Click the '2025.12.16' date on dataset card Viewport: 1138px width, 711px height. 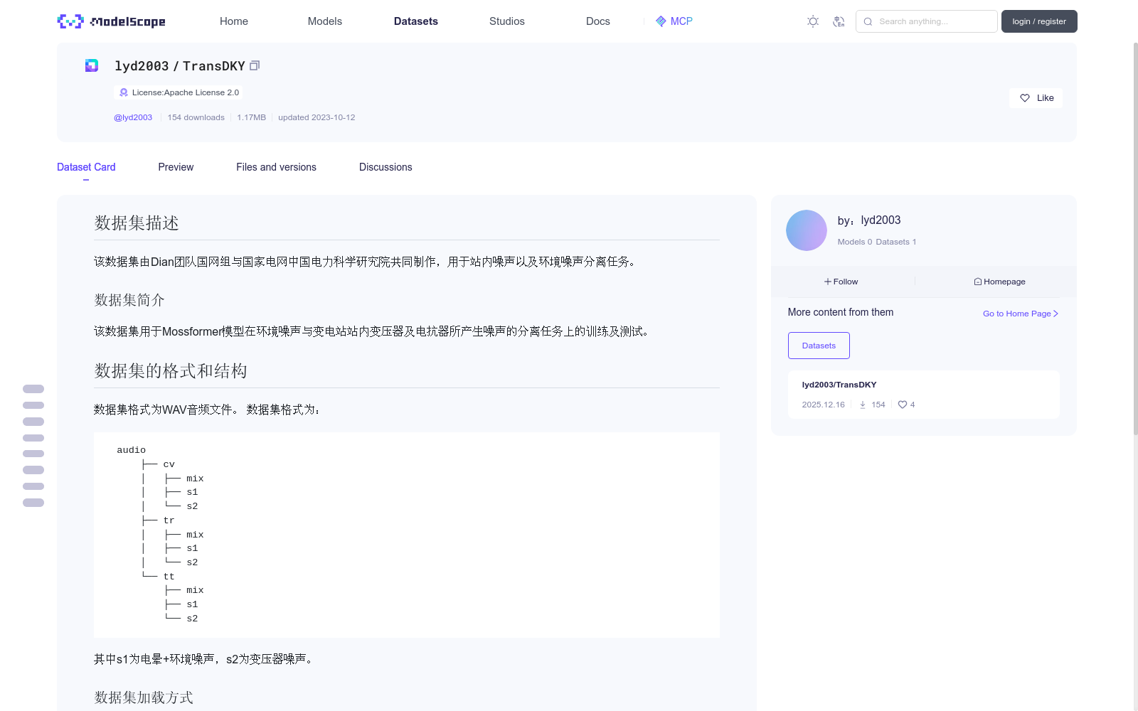tap(824, 405)
